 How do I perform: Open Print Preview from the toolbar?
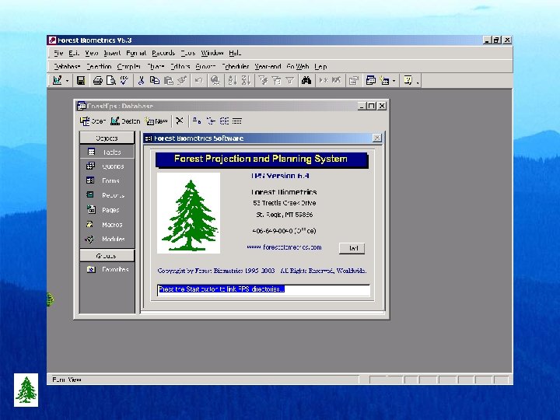click(111, 81)
